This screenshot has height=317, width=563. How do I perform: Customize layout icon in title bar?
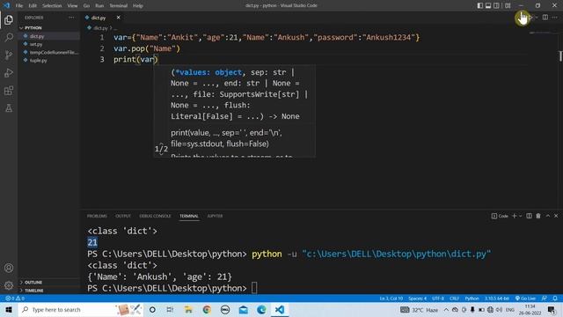(508, 5)
